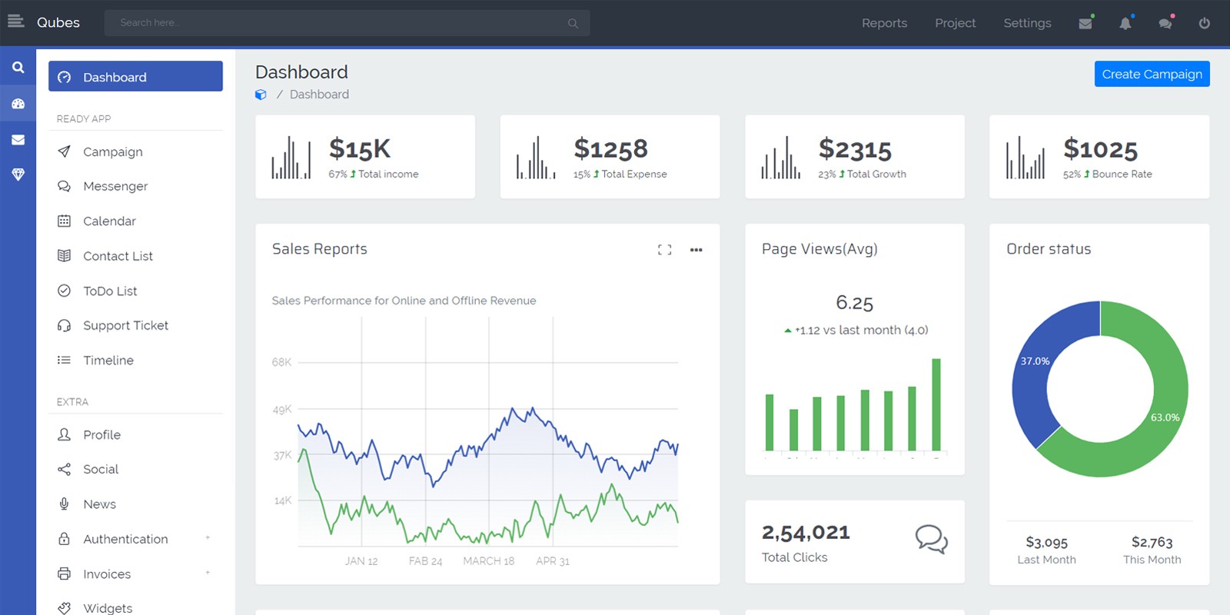Open Support Ticket from the sidebar
1230x615 pixels.
point(125,325)
